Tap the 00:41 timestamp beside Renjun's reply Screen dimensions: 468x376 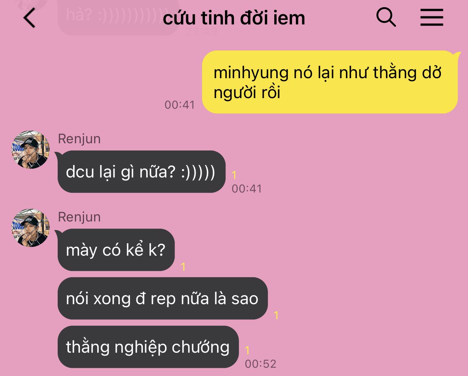point(247,188)
